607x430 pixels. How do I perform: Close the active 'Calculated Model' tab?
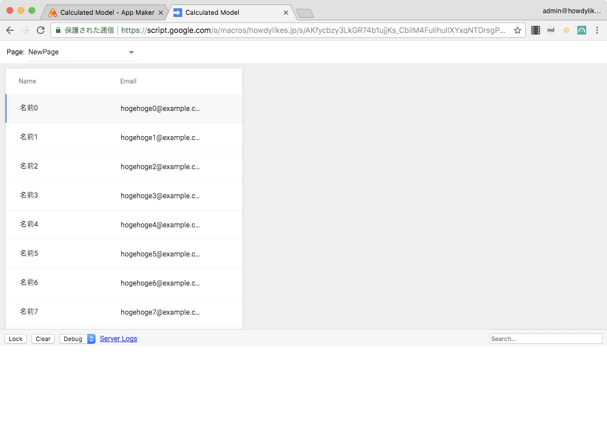(x=286, y=13)
